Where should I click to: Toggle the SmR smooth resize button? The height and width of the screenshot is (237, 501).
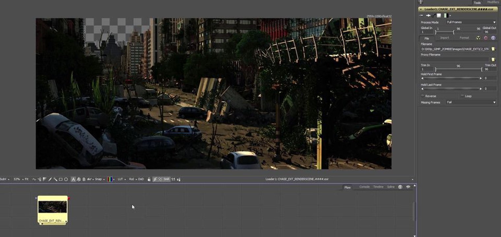point(166,179)
